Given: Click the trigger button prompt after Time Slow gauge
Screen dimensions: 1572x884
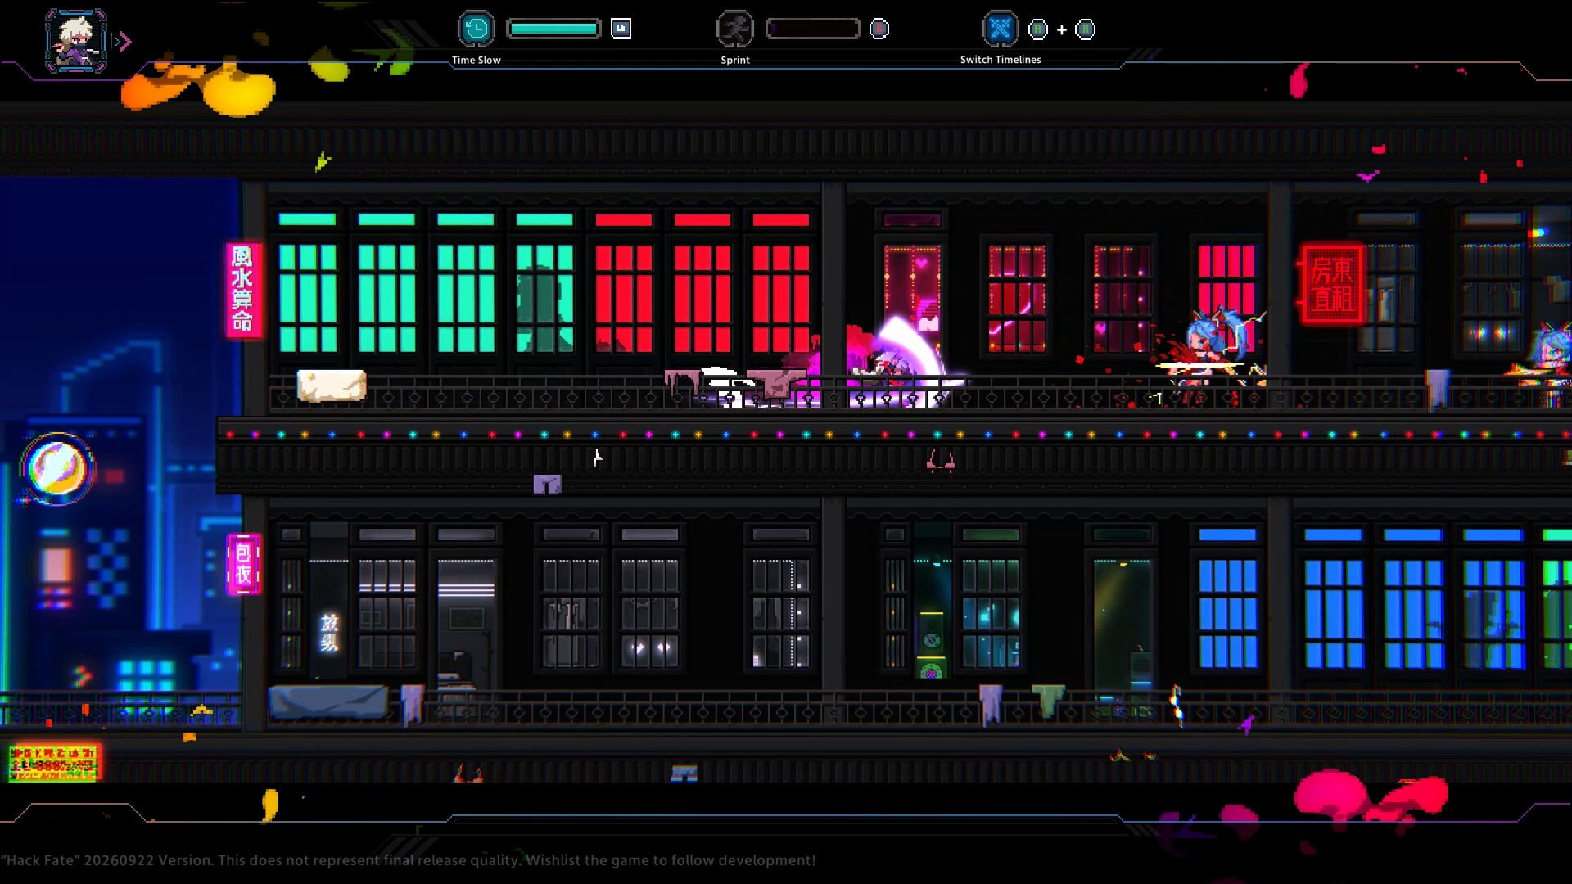Looking at the screenshot, I should point(621,29).
